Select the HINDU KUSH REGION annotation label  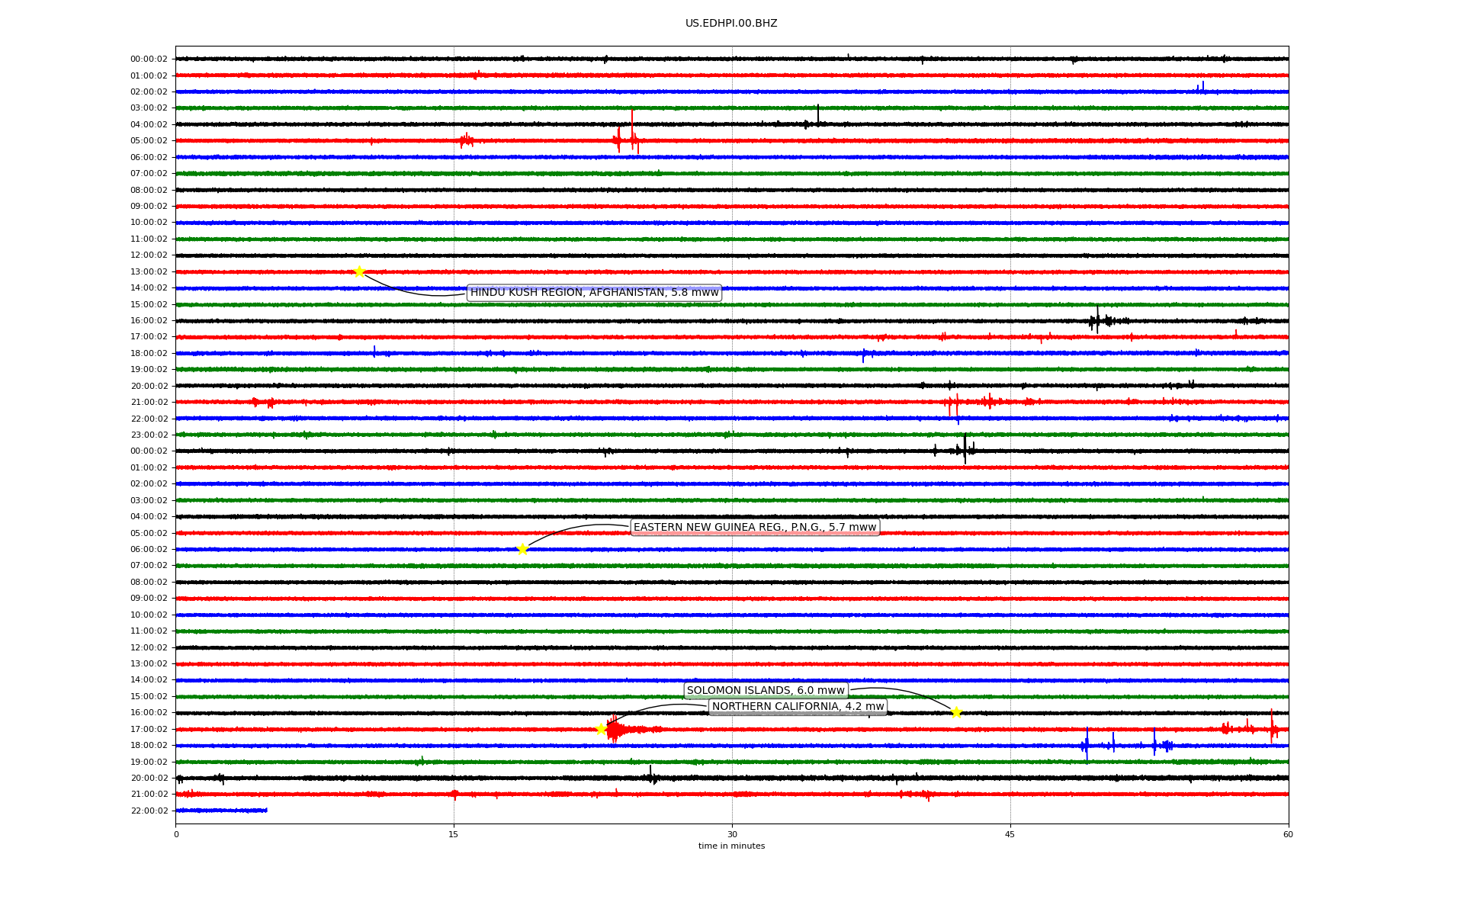point(594,293)
